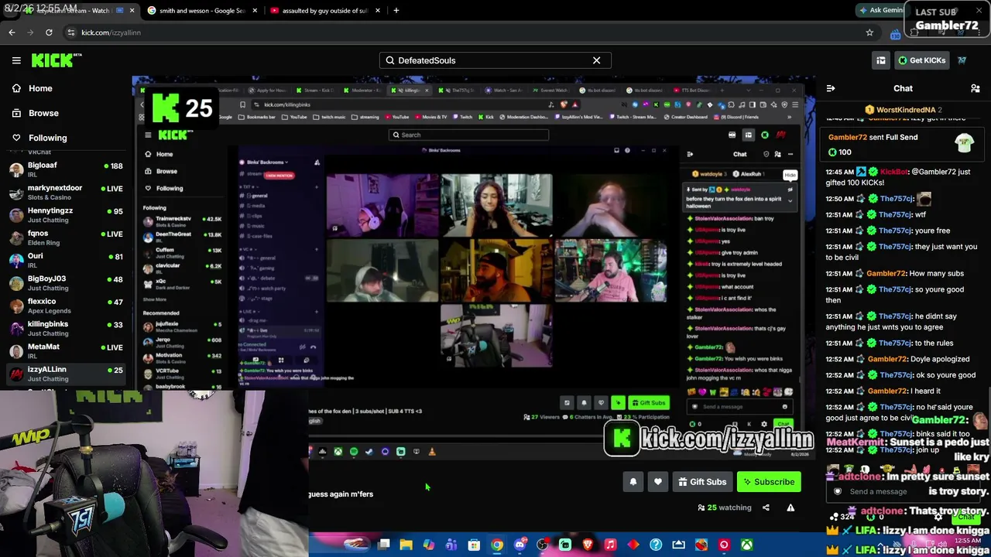Click the green Subscribe button
This screenshot has width=991, height=557.
click(x=769, y=482)
